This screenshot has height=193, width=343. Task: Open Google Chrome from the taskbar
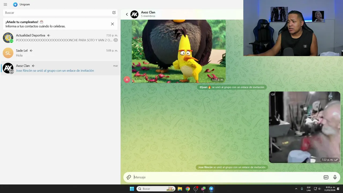click(x=188, y=189)
